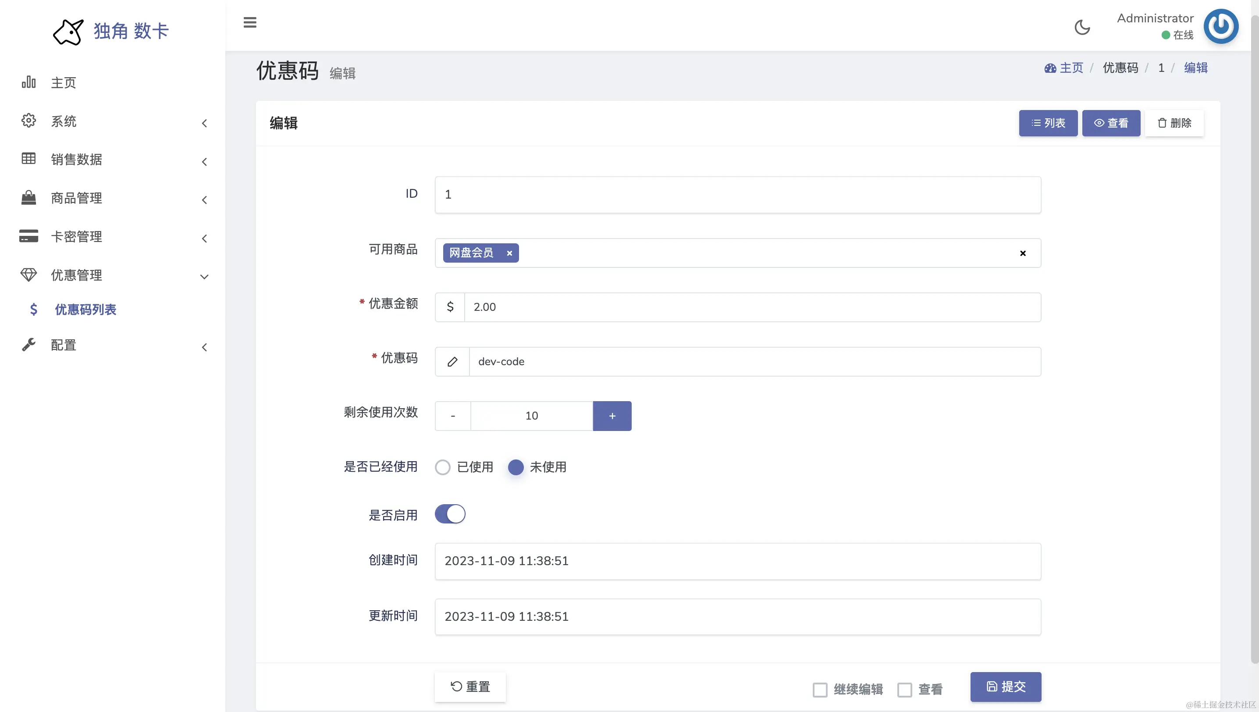
Task: Select the 已使用 radio button
Action: pyautogui.click(x=442, y=467)
